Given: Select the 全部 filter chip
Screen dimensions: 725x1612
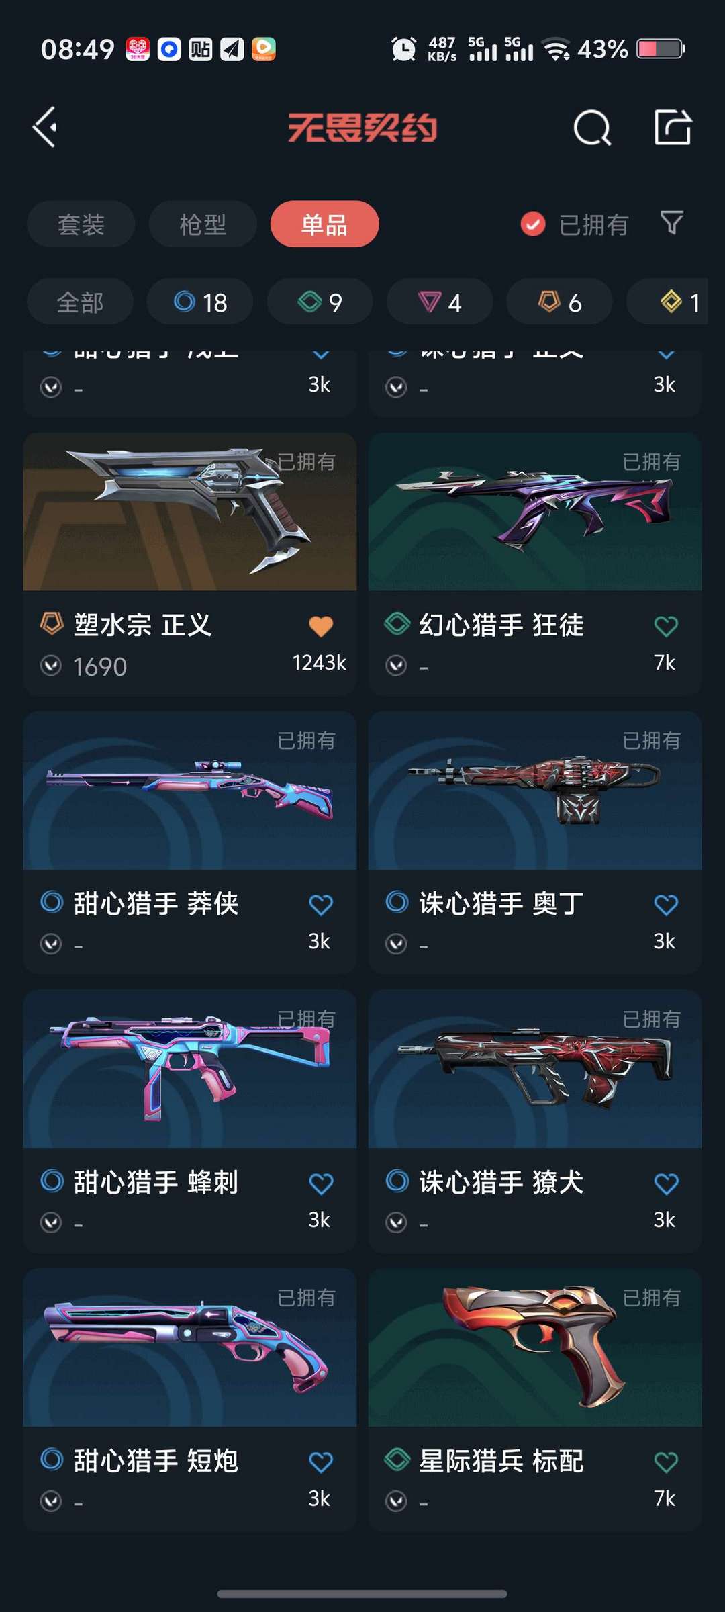Looking at the screenshot, I should (x=80, y=302).
